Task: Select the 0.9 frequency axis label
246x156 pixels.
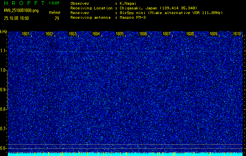Action: click(x=4, y=90)
